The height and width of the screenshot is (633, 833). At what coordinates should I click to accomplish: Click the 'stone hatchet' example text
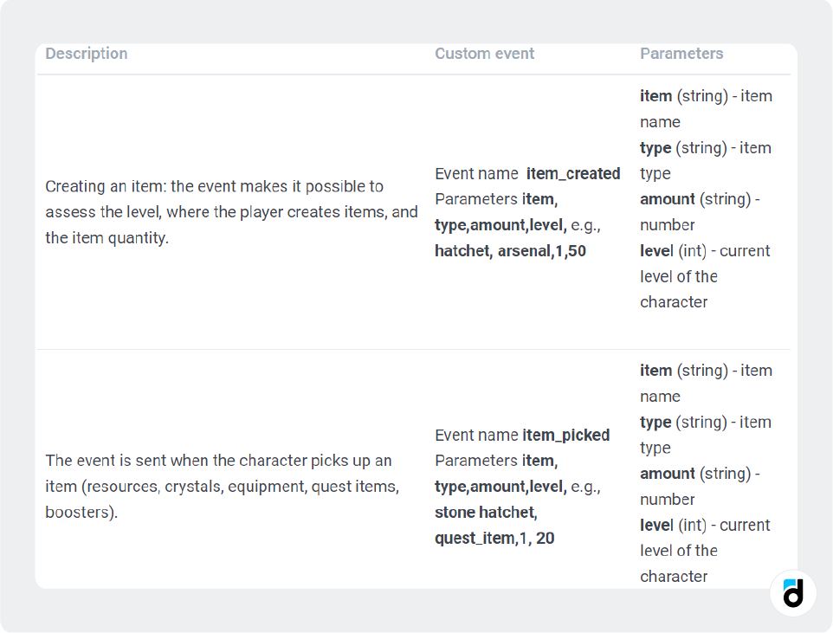[x=485, y=512]
